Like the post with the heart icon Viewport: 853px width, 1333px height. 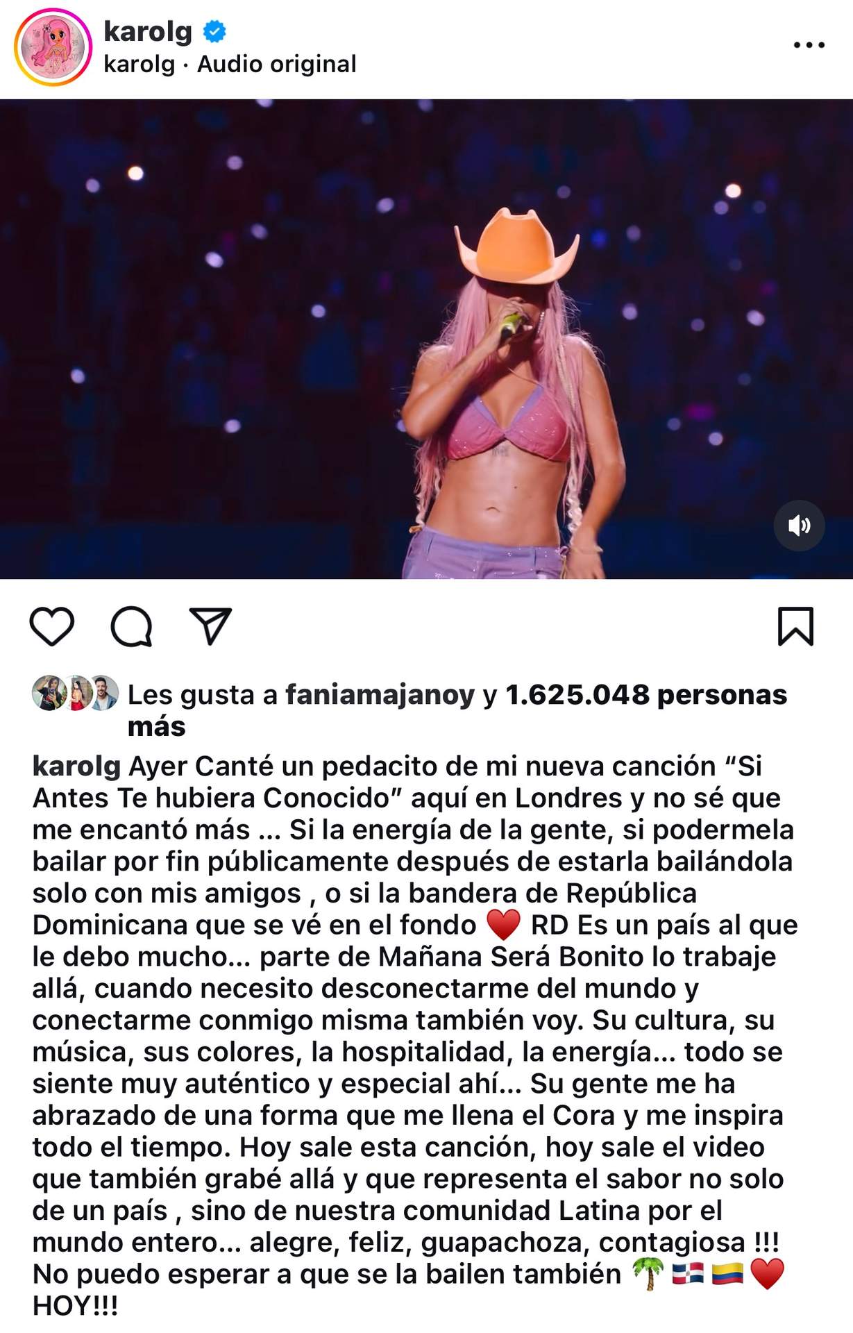point(52,626)
